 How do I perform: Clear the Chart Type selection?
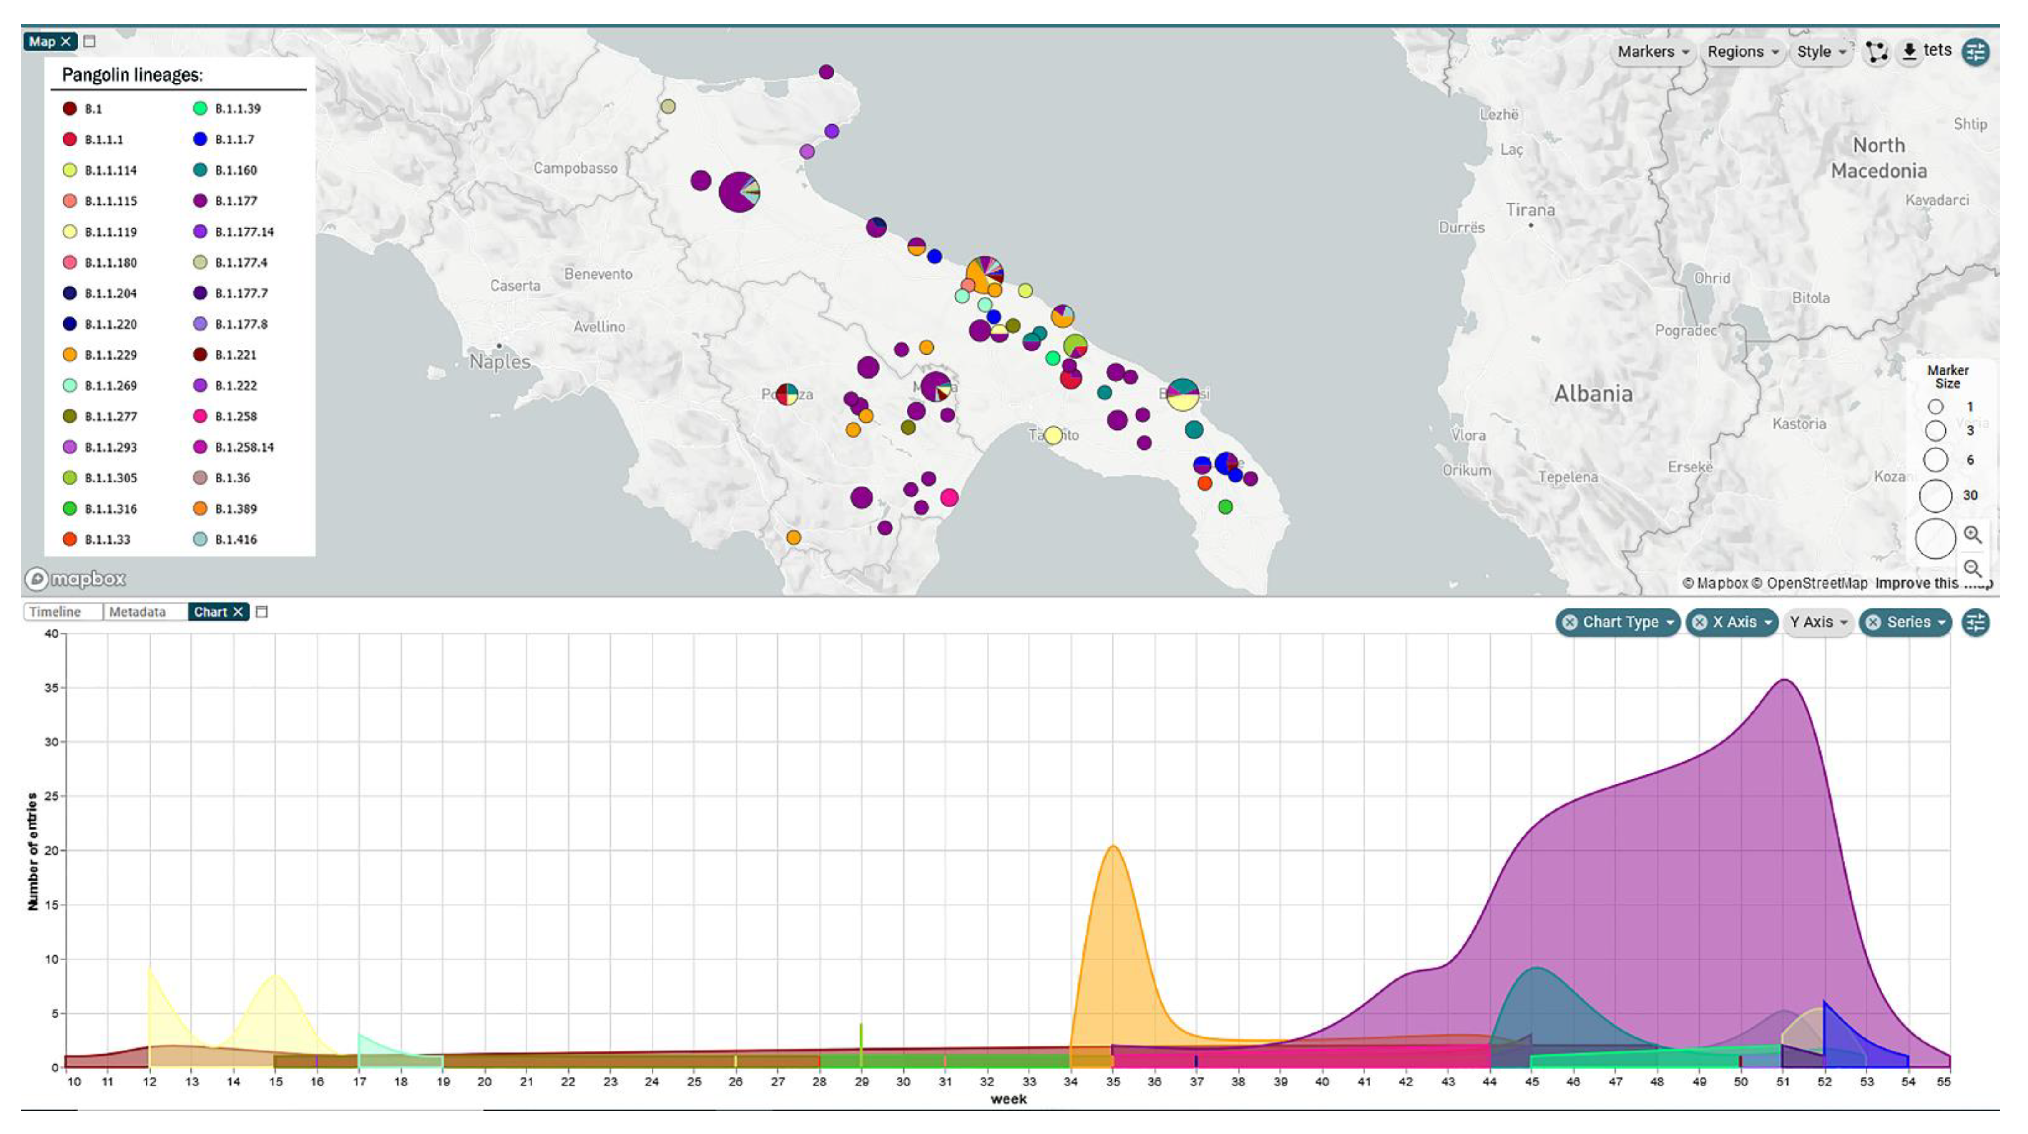(1570, 622)
